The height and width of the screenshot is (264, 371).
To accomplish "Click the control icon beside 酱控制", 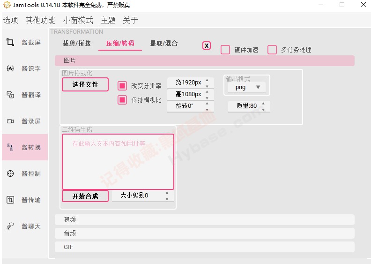I will [x=10, y=173].
